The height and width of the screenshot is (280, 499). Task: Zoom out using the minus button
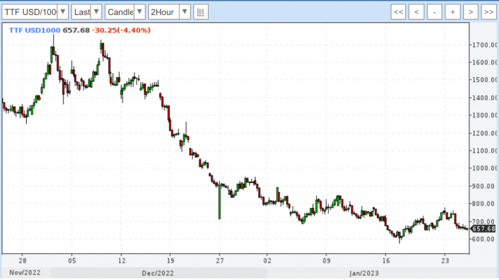pos(435,12)
